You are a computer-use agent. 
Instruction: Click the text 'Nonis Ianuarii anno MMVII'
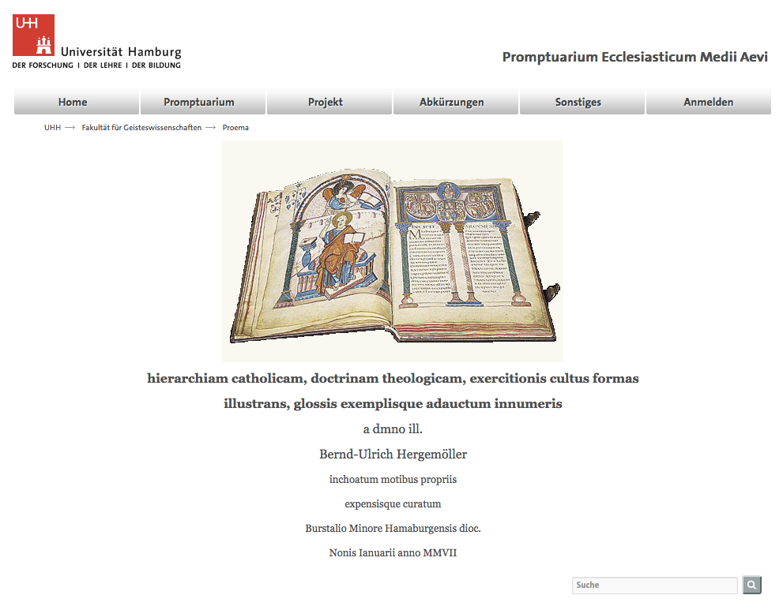[x=393, y=552]
